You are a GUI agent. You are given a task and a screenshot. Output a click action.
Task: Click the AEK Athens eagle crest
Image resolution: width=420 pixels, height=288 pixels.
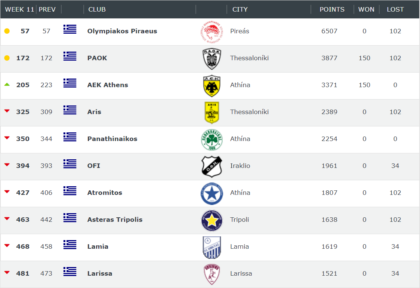pos(211,86)
